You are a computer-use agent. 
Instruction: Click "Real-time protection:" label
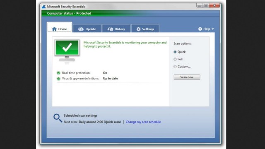click(x=76, y=73)
